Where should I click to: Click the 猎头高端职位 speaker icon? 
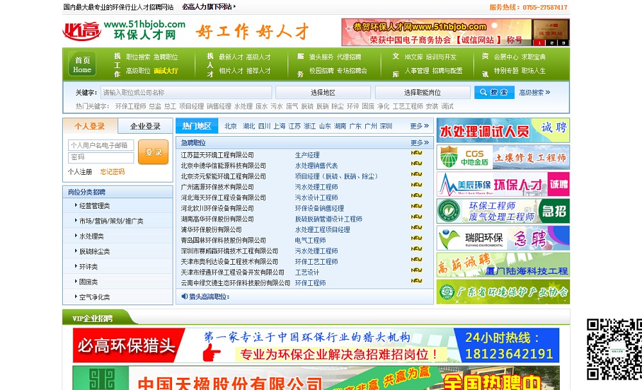click(184, 296)
